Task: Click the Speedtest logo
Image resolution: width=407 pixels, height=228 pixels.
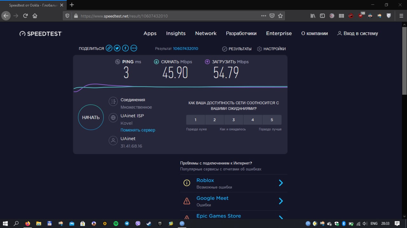Action: click(40, 34)
